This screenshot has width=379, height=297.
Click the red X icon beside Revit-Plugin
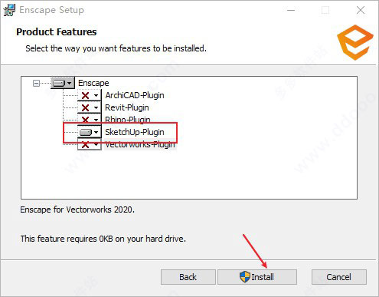(85, 107)
